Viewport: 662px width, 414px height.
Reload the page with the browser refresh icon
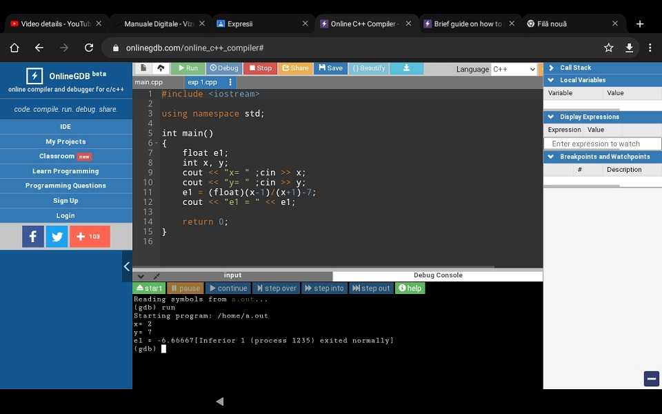[88, 48]
